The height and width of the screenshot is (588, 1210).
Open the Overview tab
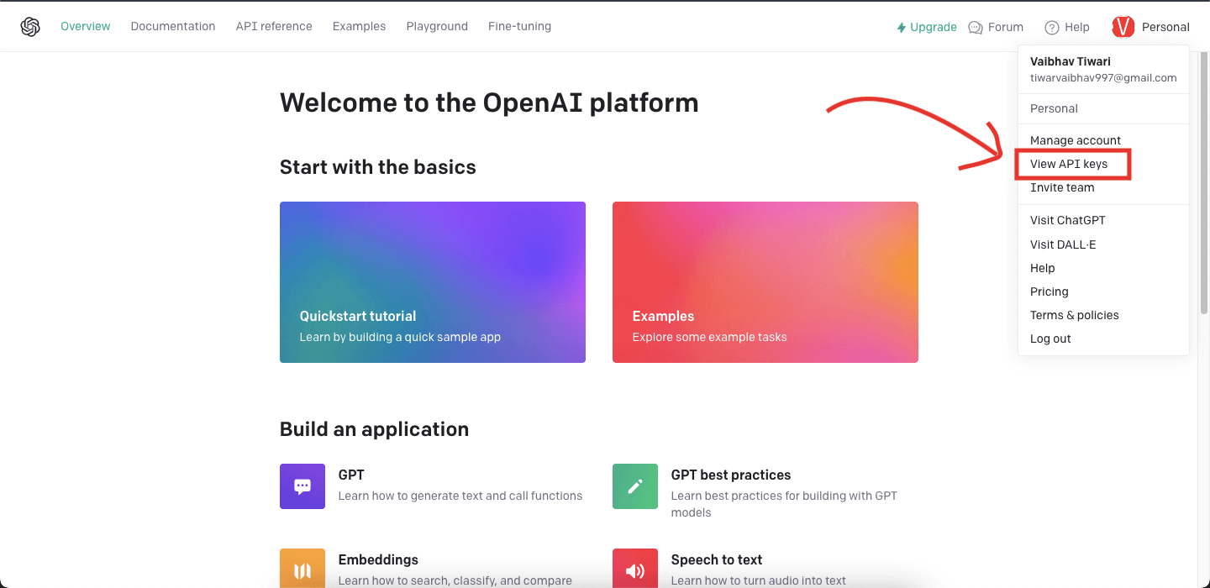(85, 26)
